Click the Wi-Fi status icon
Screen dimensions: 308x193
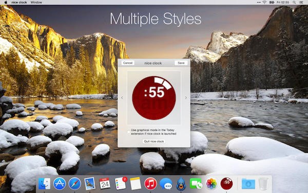click(264, 3)
